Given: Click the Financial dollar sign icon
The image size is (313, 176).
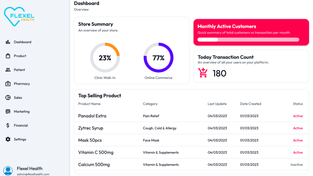Looking at the screenshot, I should 8,125.
